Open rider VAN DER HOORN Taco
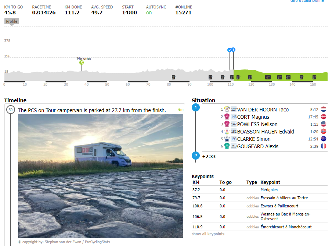This screenshot has width=332, height=246. pyautogui.click(x=263, y=110)
